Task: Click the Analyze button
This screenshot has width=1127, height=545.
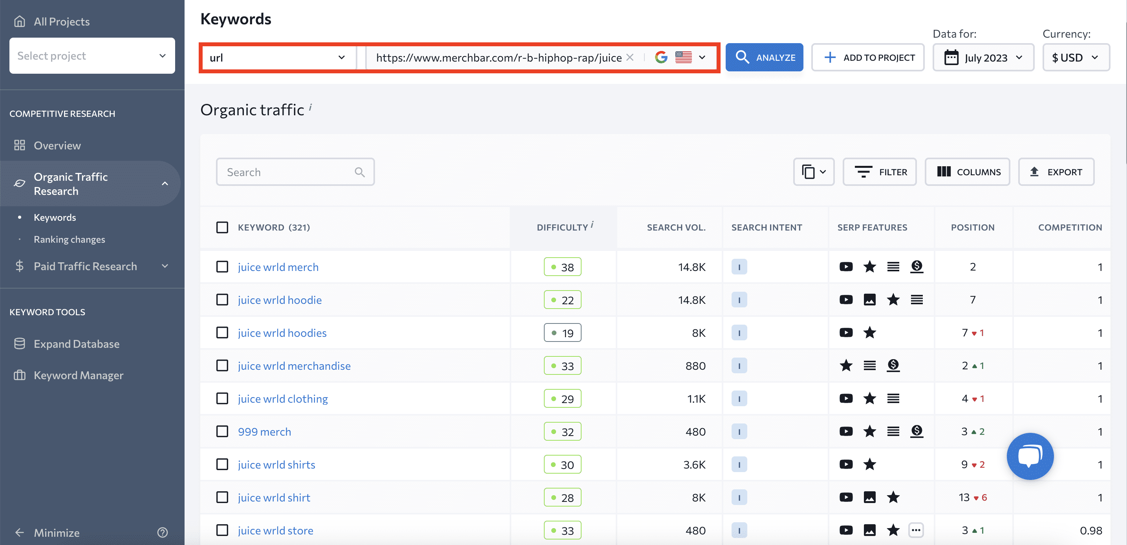Action: tap(764, 57)
